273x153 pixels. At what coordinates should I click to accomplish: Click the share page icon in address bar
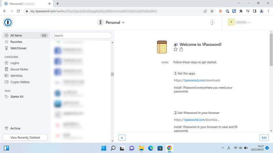pyautogui.click(x=205, y=11)
